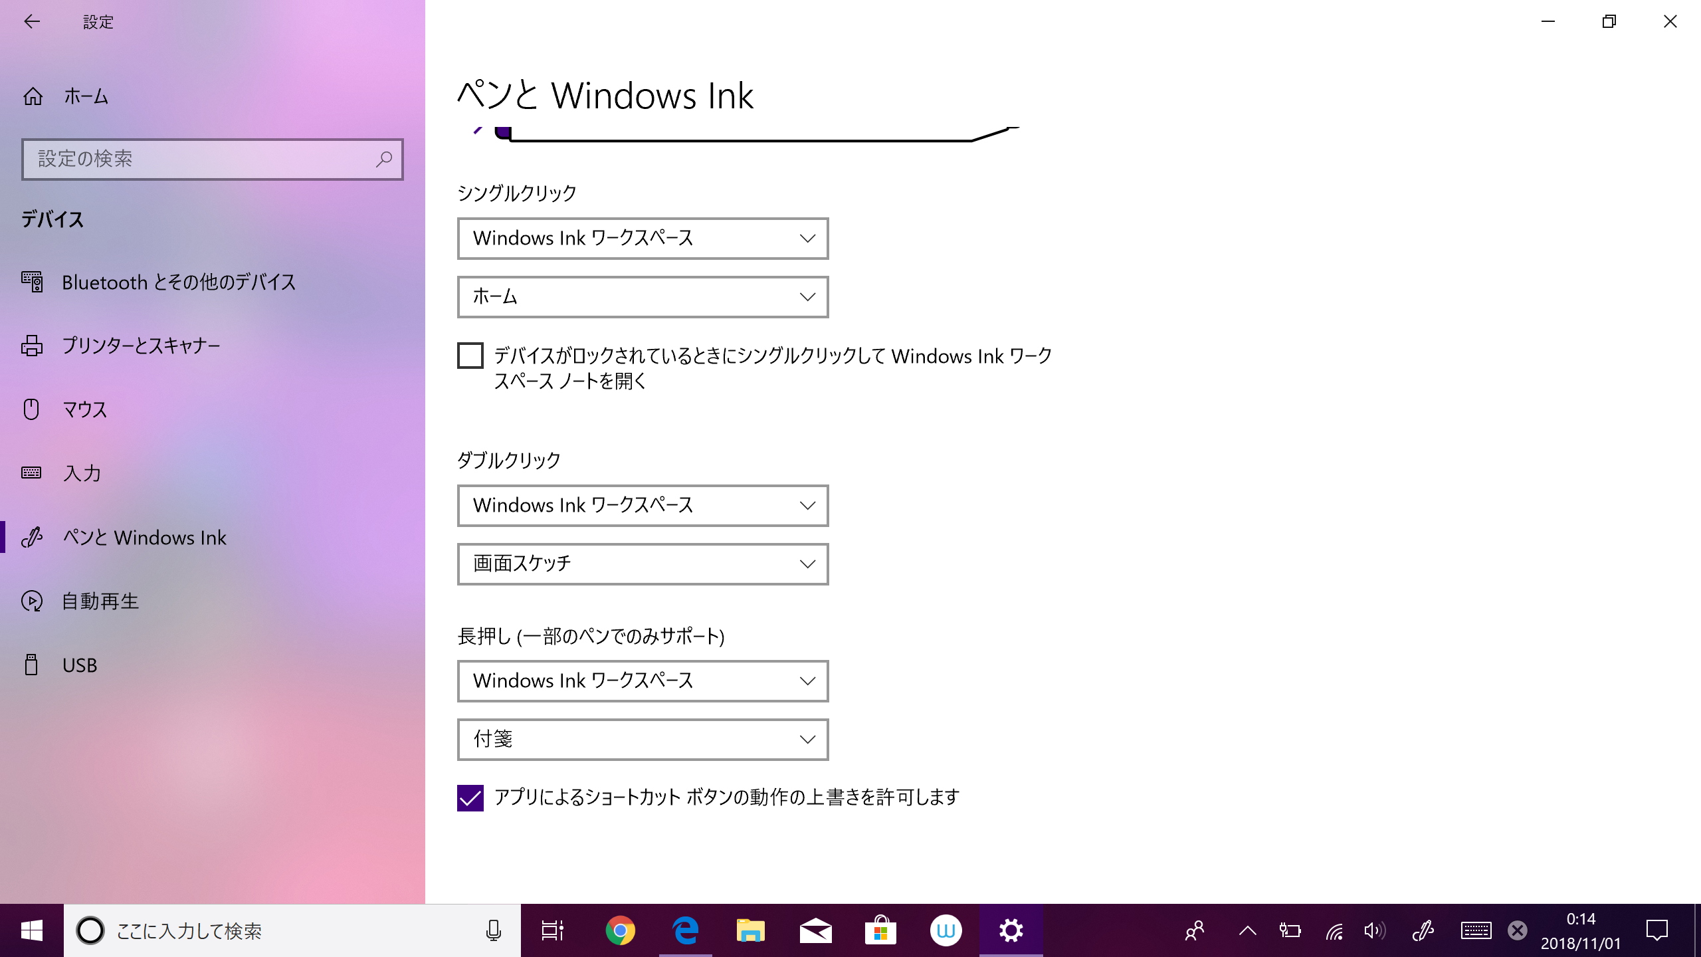Expand single-click Windows Ink Workspace dropdown

643,239
